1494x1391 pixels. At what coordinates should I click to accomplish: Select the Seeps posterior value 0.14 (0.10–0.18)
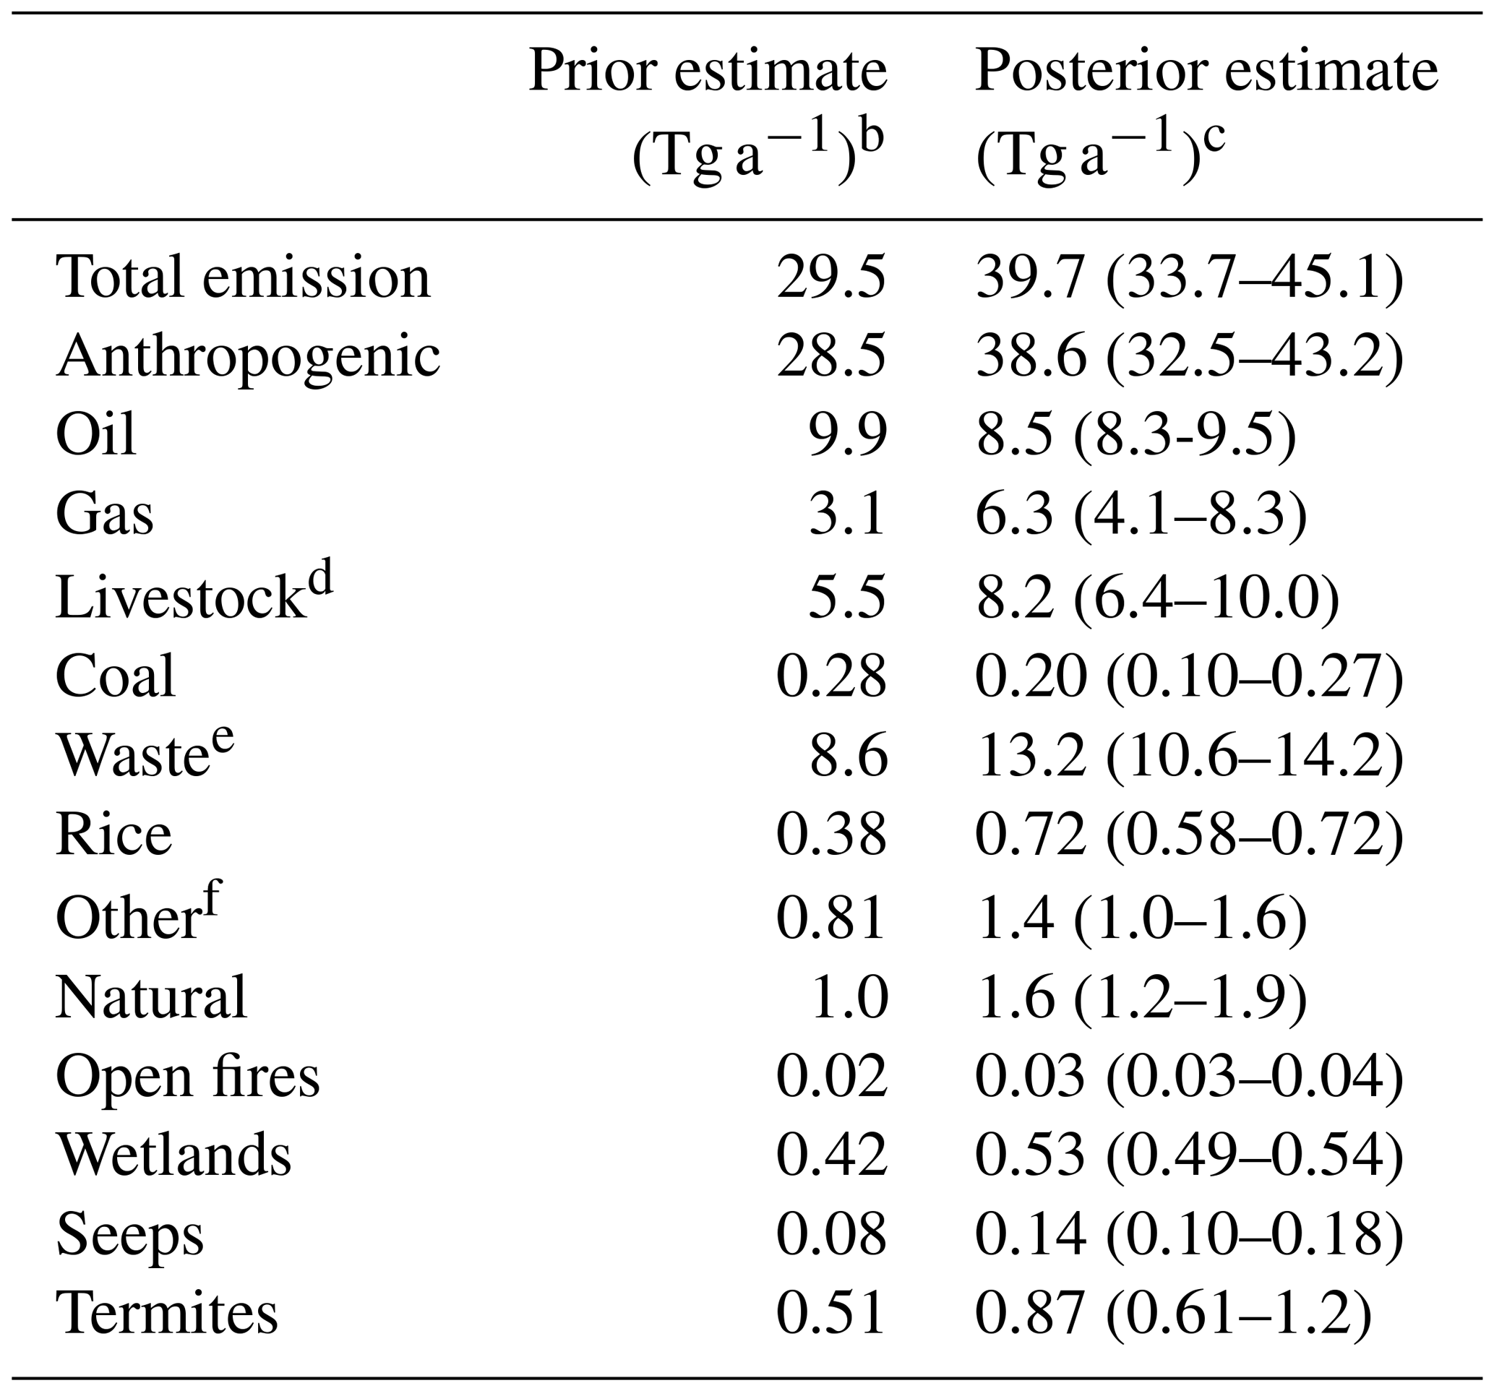1189,1236
